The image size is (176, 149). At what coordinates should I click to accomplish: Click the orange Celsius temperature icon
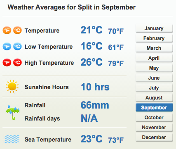coord(17,30)
